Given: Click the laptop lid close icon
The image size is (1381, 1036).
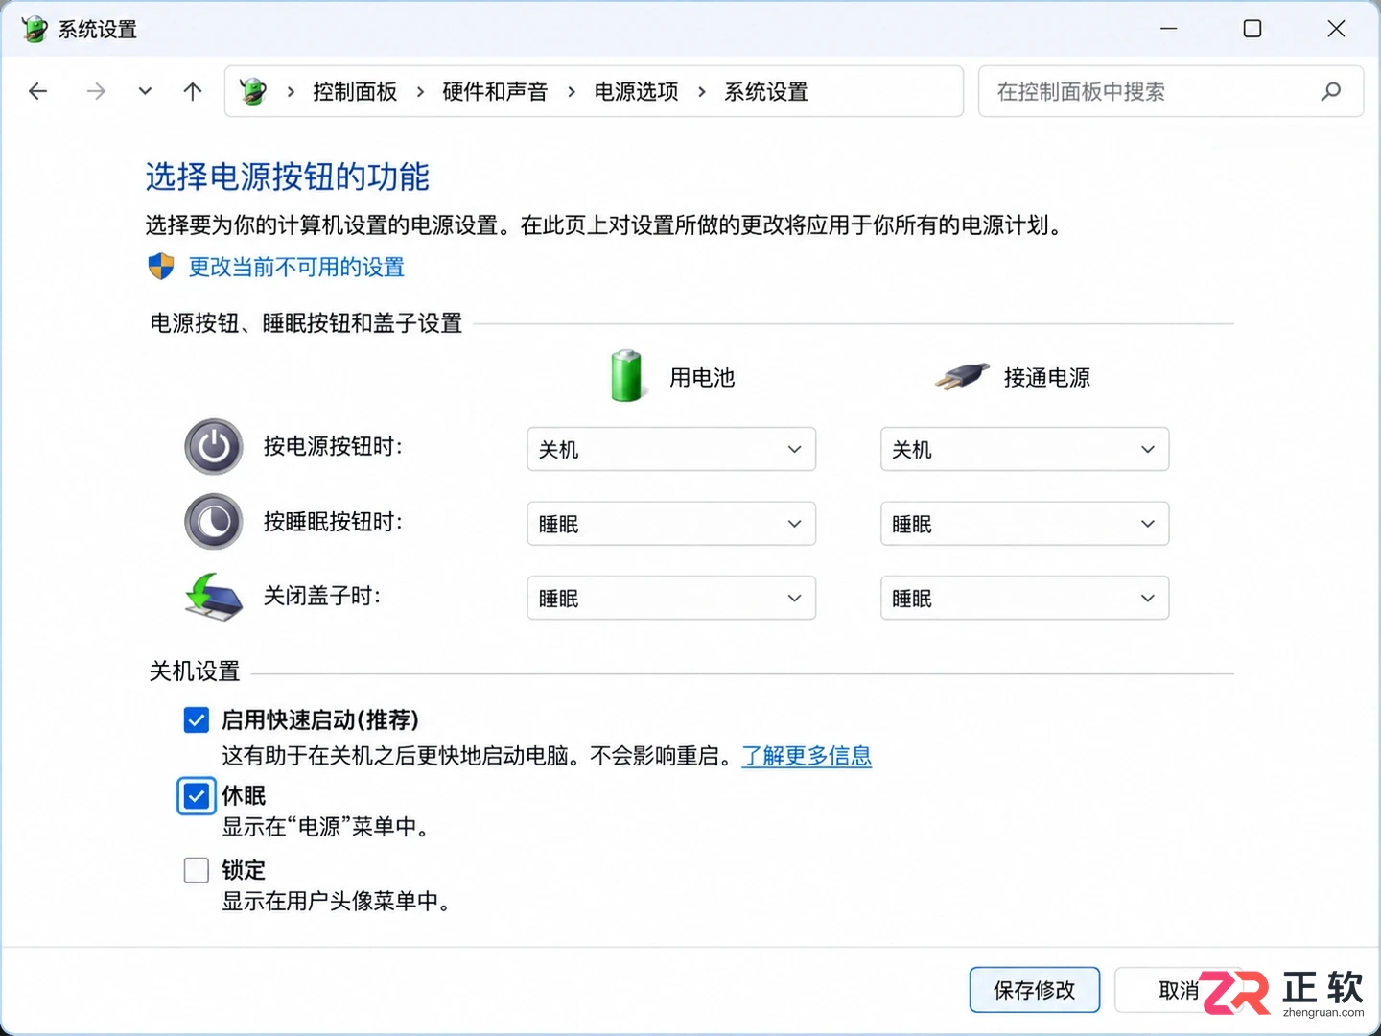Looking at the screenshot, I should [214, 597].
